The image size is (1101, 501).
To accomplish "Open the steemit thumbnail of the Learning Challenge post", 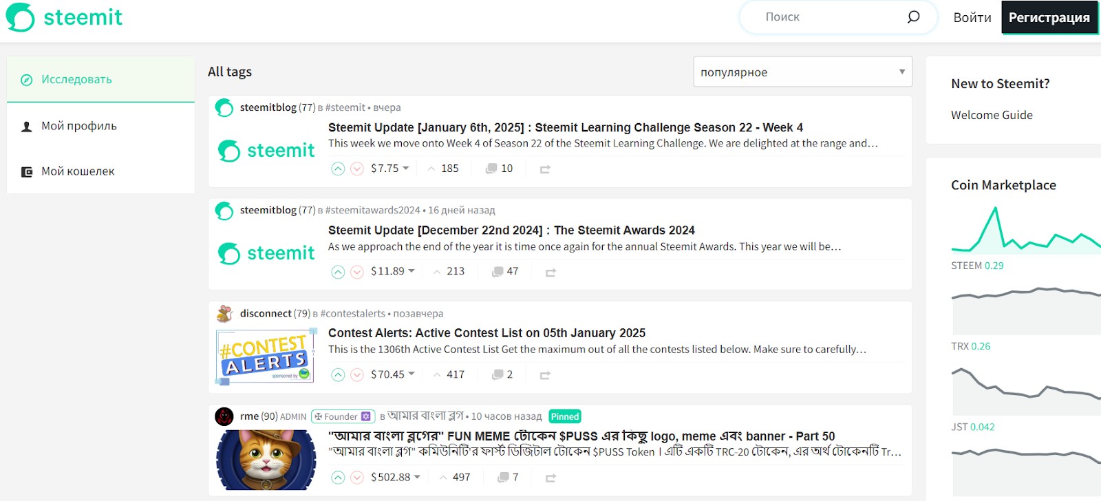I will click(266, 151).
